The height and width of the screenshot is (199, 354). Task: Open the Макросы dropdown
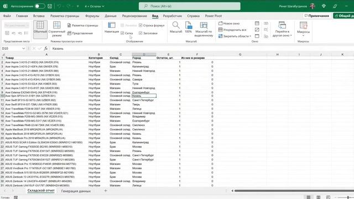coord(303,29)
